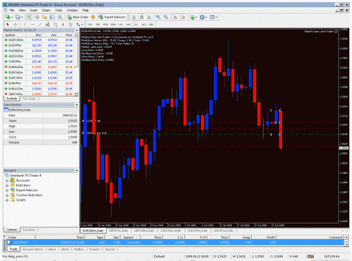The height and width of the screenshot is (261, 352).
Task: Switch to Favorites tab in Navigator
Action: click(29, 229)
